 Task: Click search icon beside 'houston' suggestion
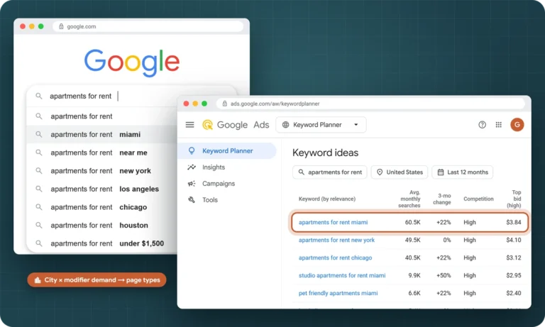[39, 225]
